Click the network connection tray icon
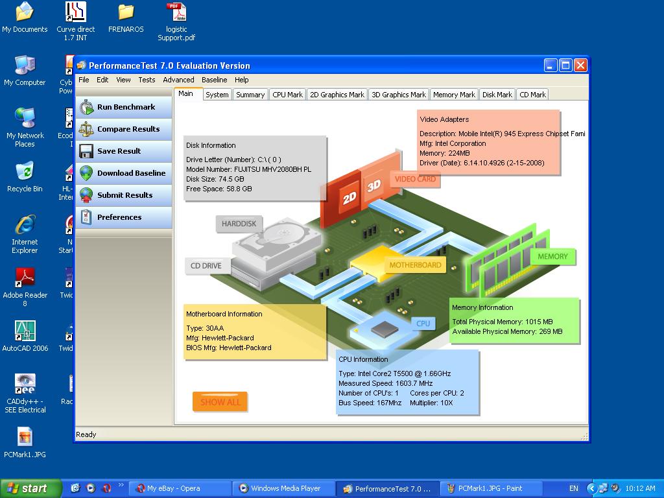 pos(603,488)
